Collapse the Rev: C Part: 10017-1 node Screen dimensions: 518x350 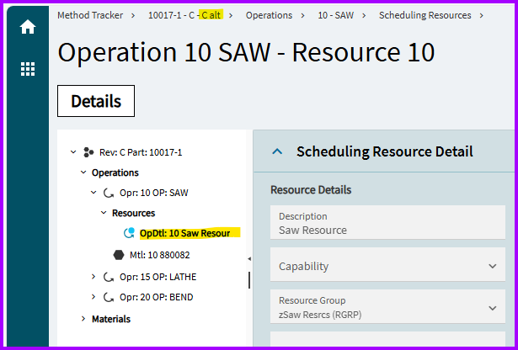(73, 152)
